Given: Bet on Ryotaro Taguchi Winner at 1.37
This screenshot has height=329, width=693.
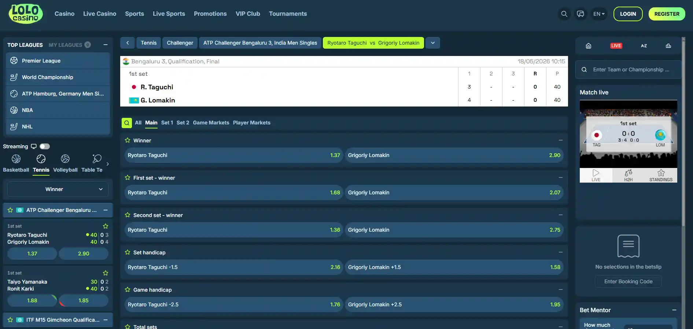Looking at the screenshot, I should (x=234, y=155).
